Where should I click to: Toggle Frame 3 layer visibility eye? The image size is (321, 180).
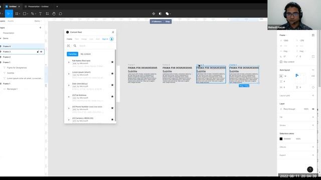click(41, 51)
